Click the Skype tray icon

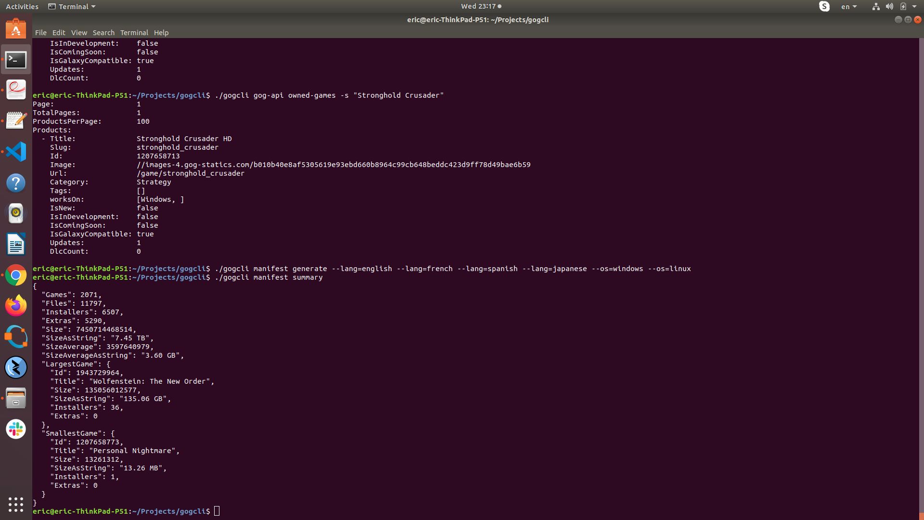coord(824,6)
